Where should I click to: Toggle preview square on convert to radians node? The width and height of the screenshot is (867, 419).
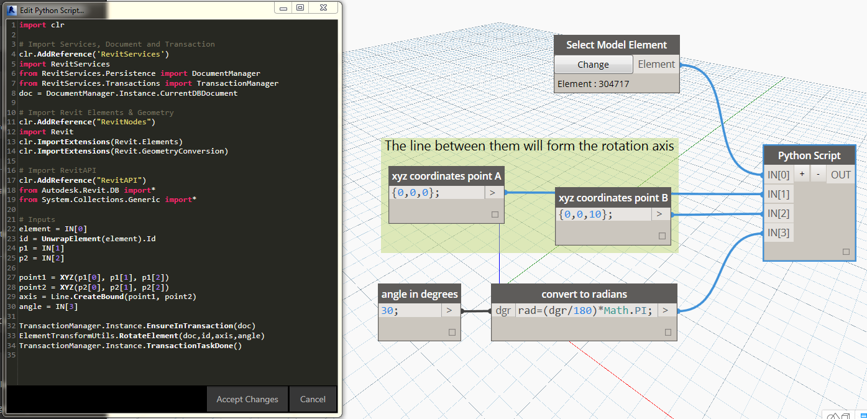tap(668, 332)
